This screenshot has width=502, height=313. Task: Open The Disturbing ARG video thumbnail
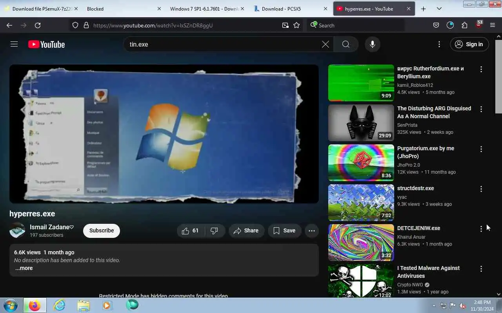361,123
